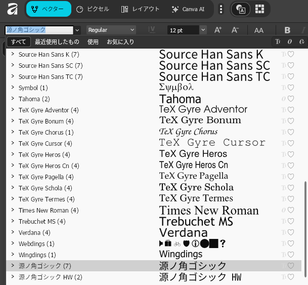Expand the 源ノ角ゴシック HW family

[x=13, y=277]
